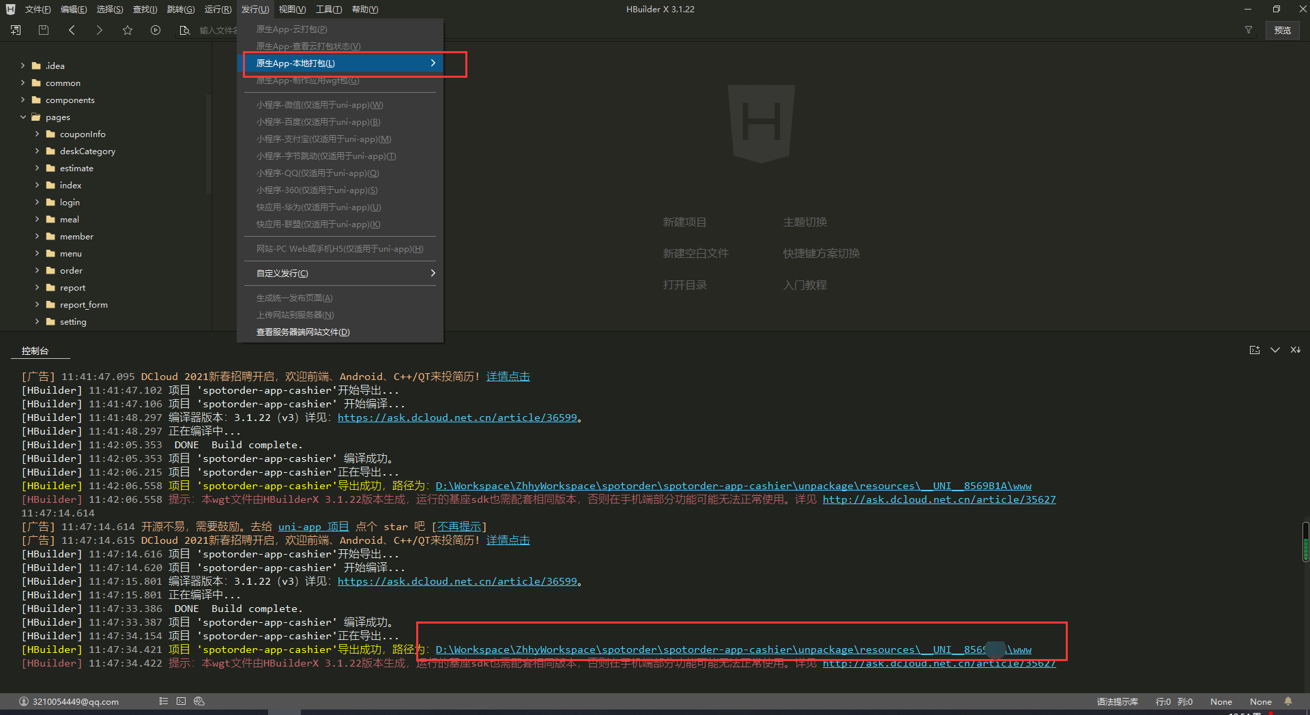Clear the console output with the X icon

click(1295, 350)
